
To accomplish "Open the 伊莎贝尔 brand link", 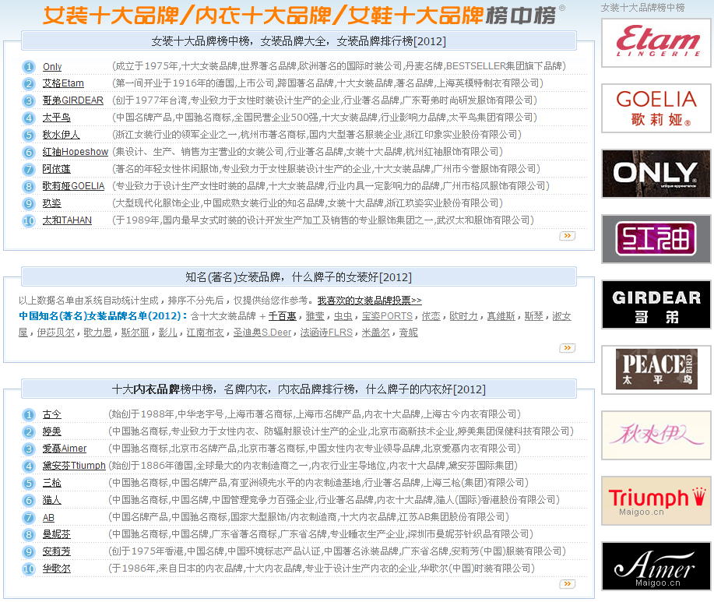I will point(55,333).
